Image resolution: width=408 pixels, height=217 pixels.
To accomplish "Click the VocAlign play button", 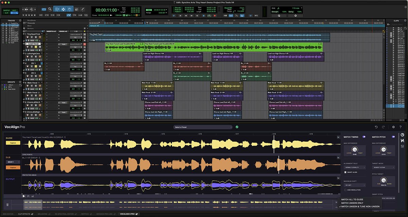I will (x=24, y=196).
